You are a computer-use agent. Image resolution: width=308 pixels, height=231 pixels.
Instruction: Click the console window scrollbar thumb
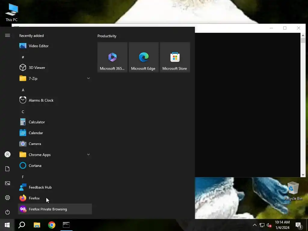[303, 41]
